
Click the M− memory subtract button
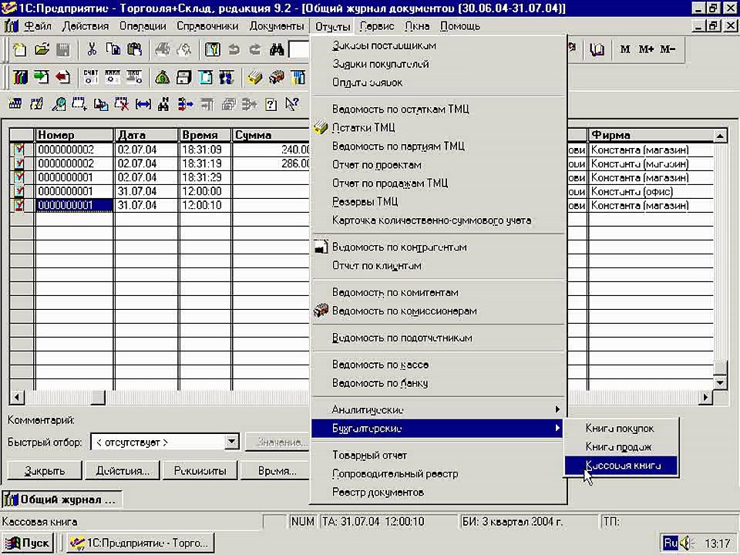click(668, 49)
